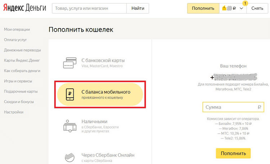The height and width of the screenshot is (164, 270).
Task: Click the МегаФон: 7,86% commission line
Action: click(233, 128)
